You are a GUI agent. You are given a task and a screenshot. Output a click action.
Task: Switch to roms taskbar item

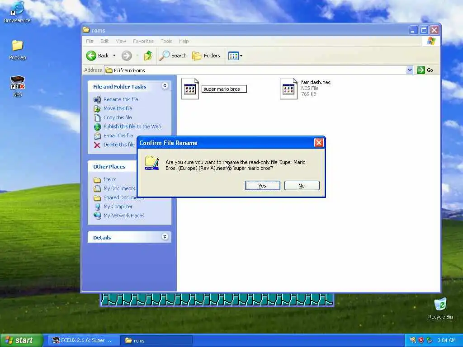[x=156, y=341]
